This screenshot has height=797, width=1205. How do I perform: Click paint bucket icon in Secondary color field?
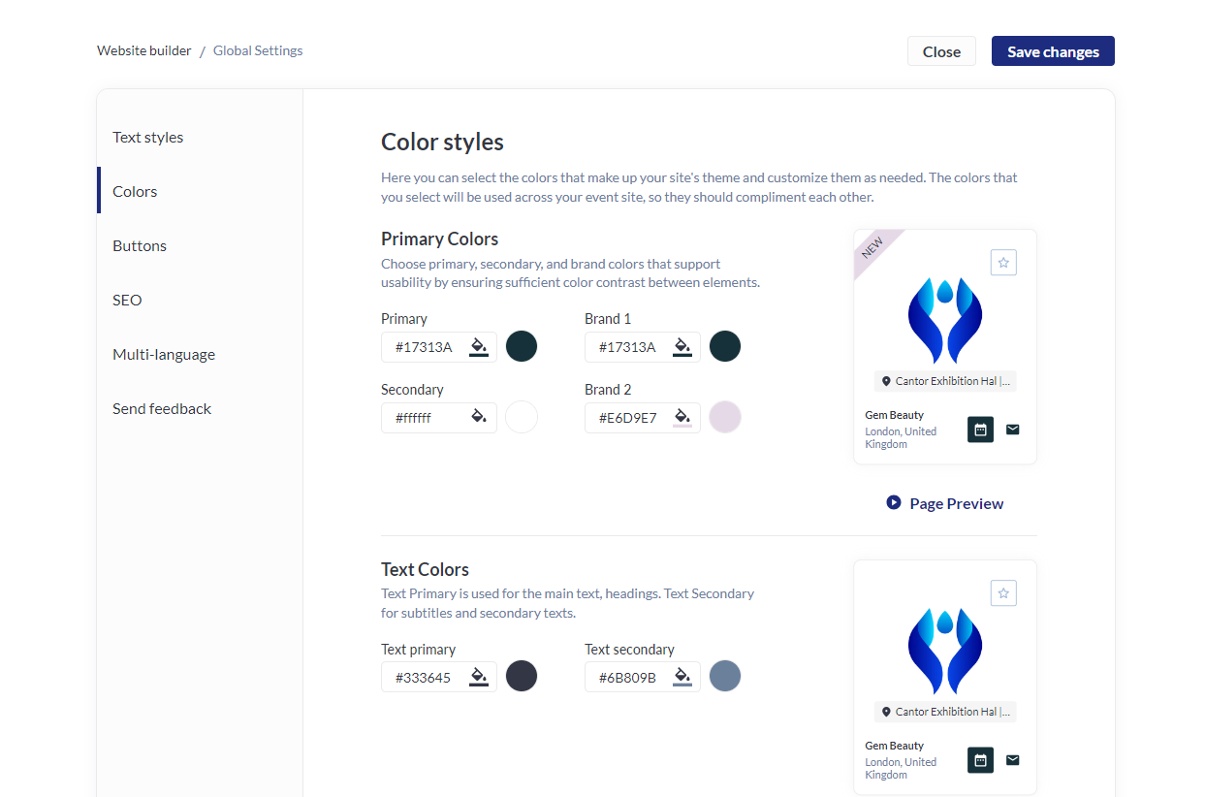tap(479, 417)
